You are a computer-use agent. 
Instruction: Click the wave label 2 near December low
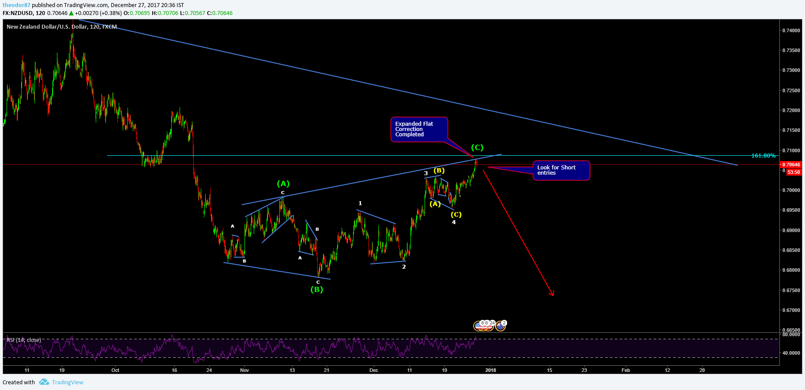tap(404, 267)
